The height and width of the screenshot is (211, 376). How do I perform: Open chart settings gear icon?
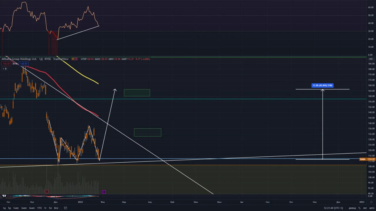371,202
